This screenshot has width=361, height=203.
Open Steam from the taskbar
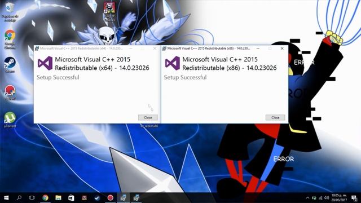97,198
